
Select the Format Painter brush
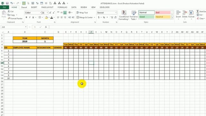(x=15, y=19)
